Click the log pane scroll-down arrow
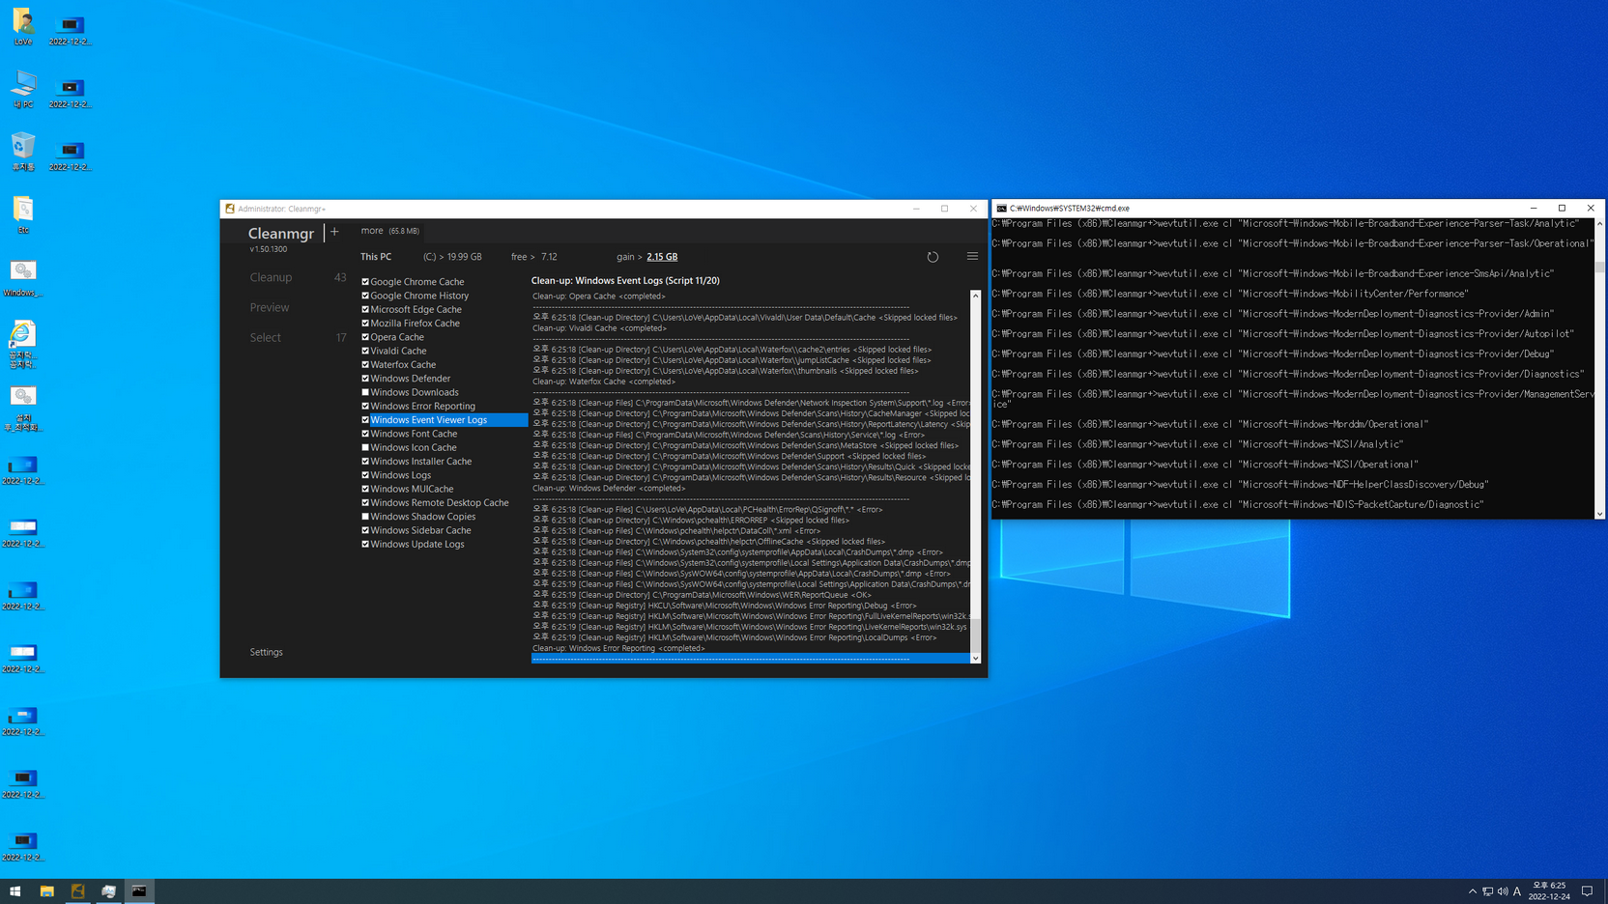This screenshot has height=904, width=1608. click(975, 658)
